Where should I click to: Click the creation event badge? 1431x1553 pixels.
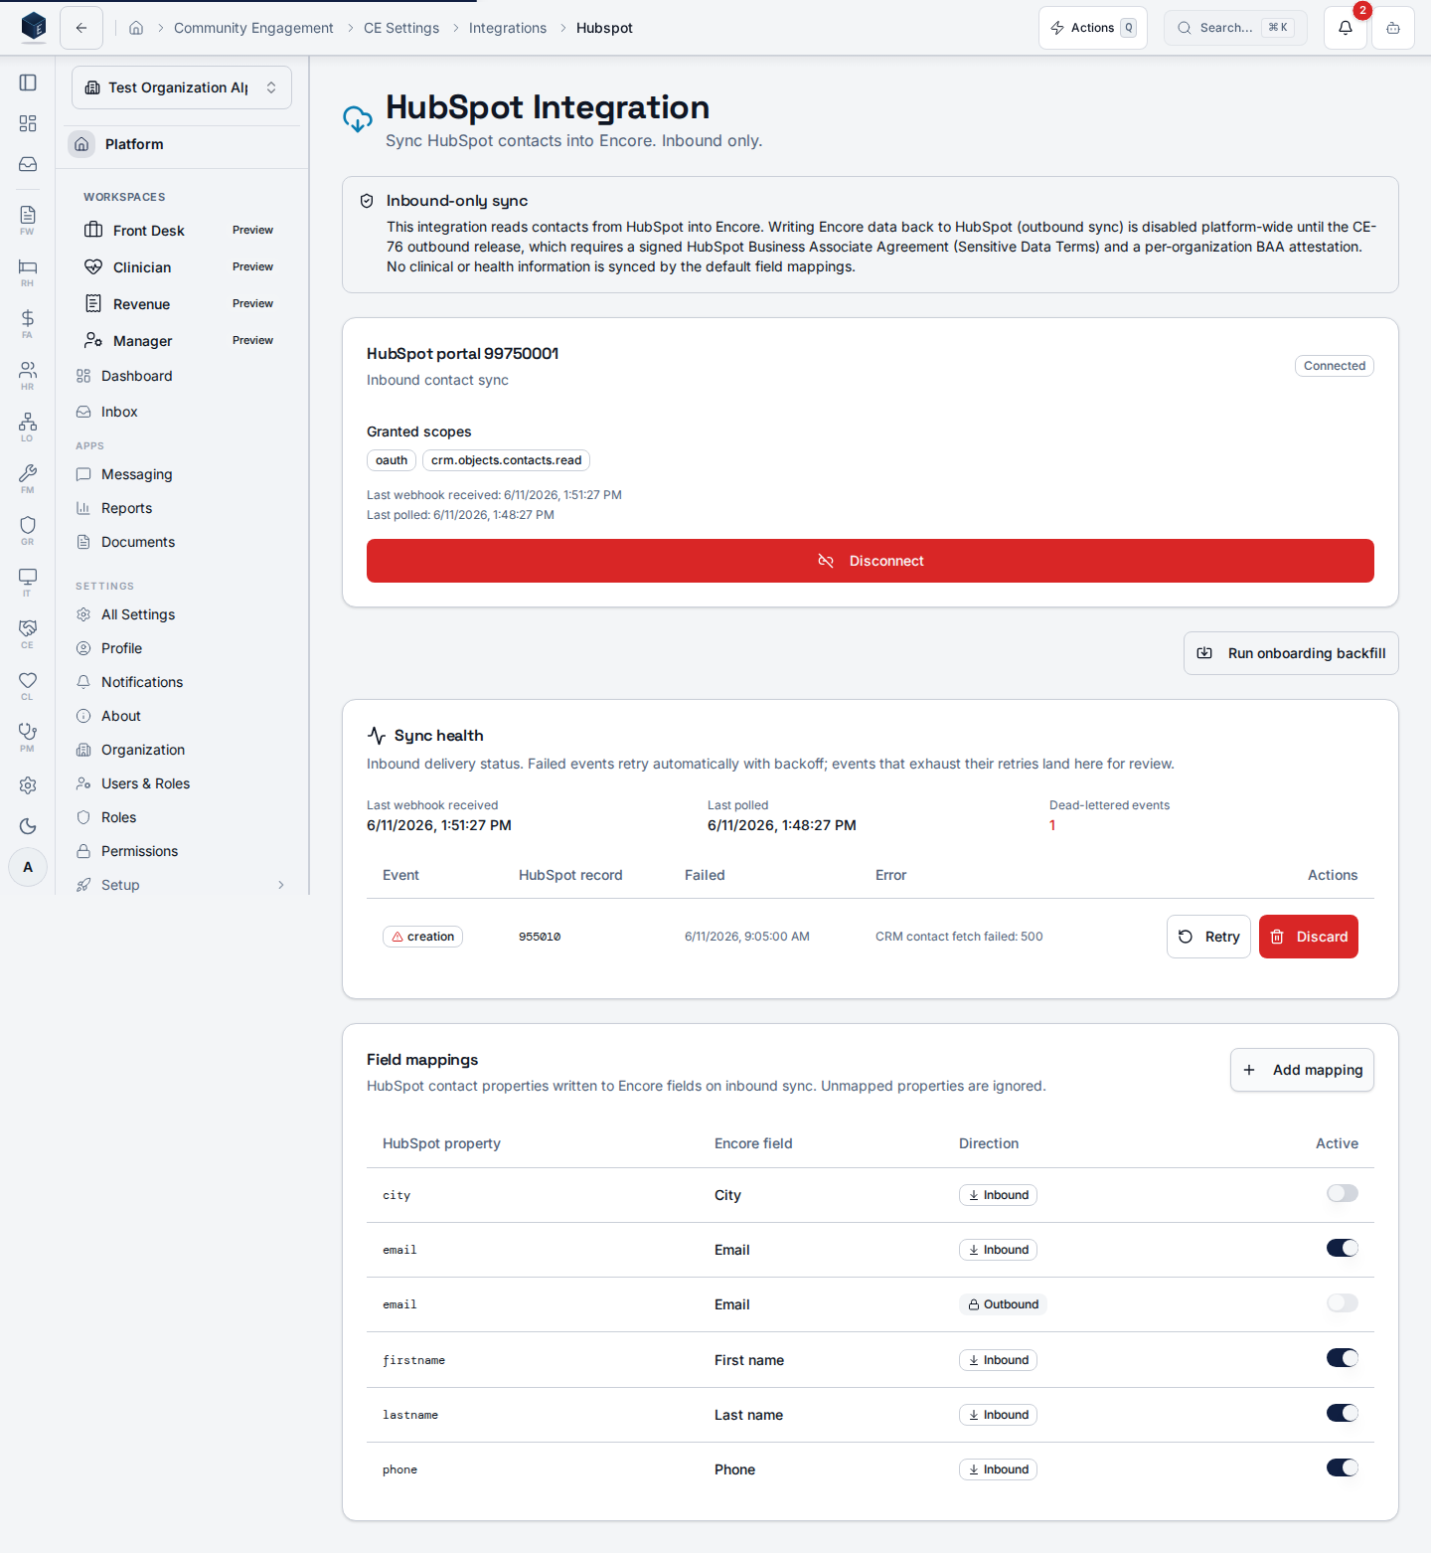(423, 937)
